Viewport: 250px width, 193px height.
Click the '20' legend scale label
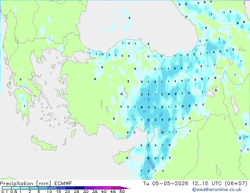(67, 191)
